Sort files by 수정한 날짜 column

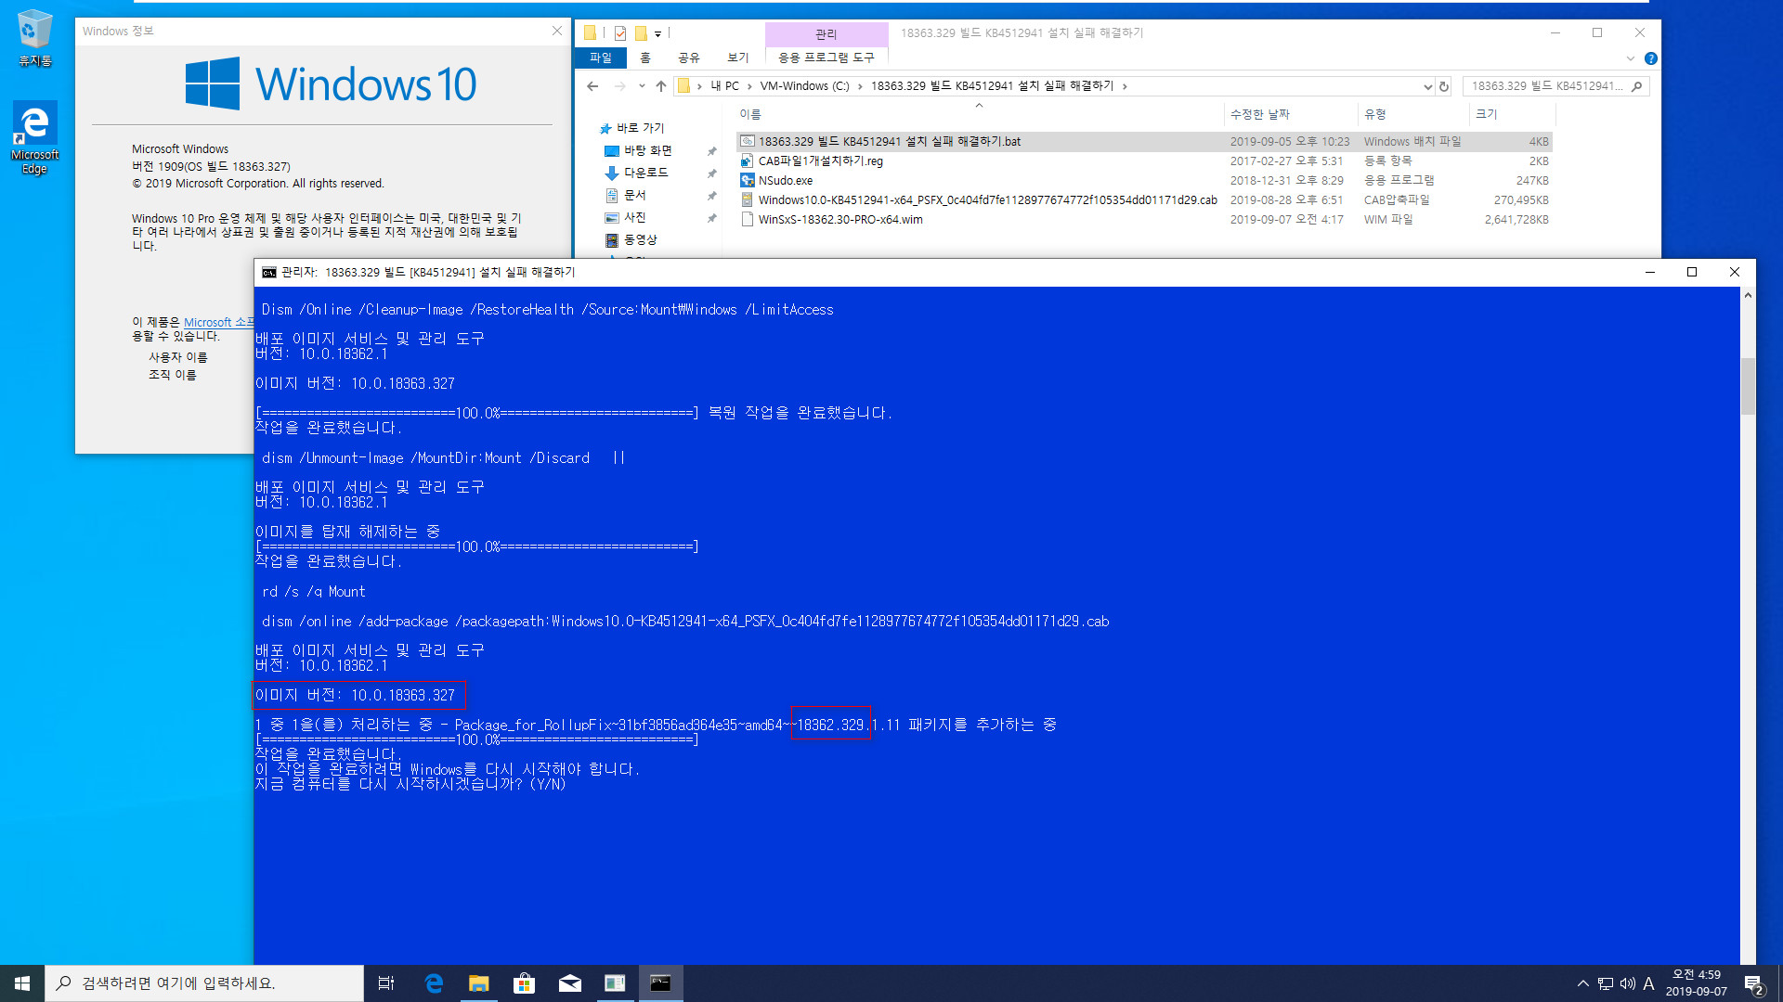coord(1259,114)
